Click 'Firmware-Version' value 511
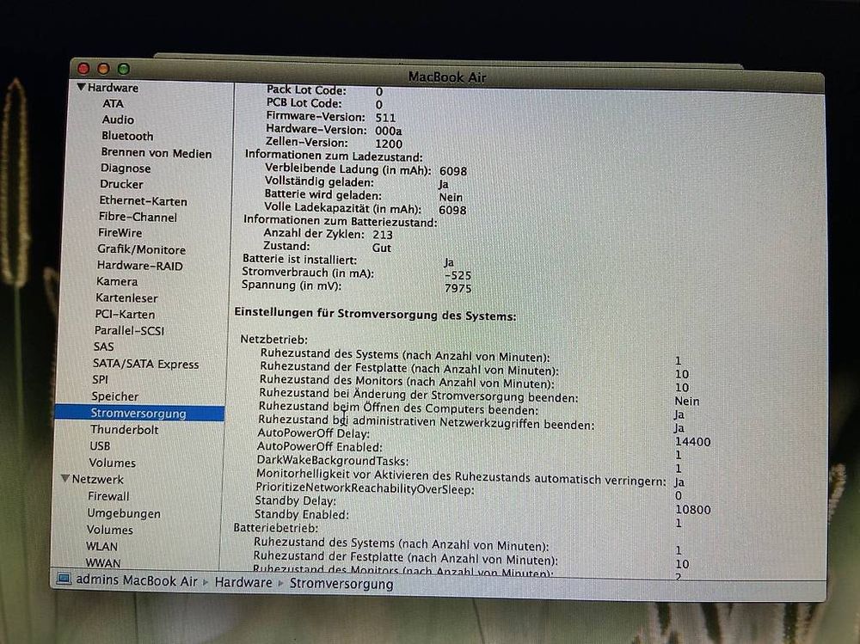This screenshot has height=644, width=860. (385, 118)
